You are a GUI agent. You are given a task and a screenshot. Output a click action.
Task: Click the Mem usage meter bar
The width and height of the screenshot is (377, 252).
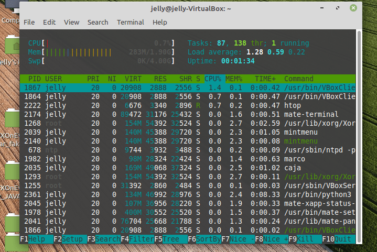101,52
